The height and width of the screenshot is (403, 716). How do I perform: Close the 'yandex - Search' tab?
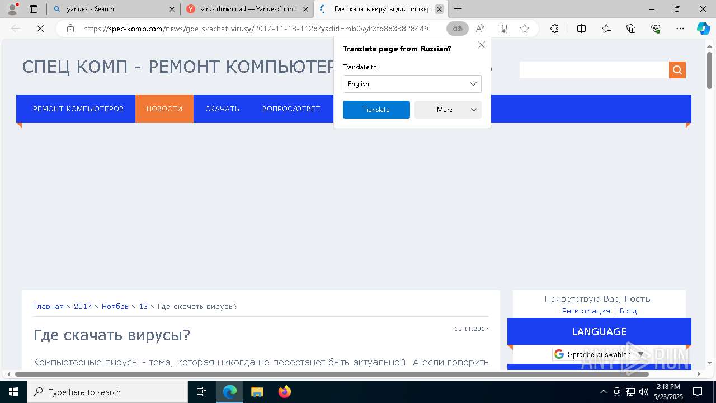pyautogui.click(x=172, y=9)
